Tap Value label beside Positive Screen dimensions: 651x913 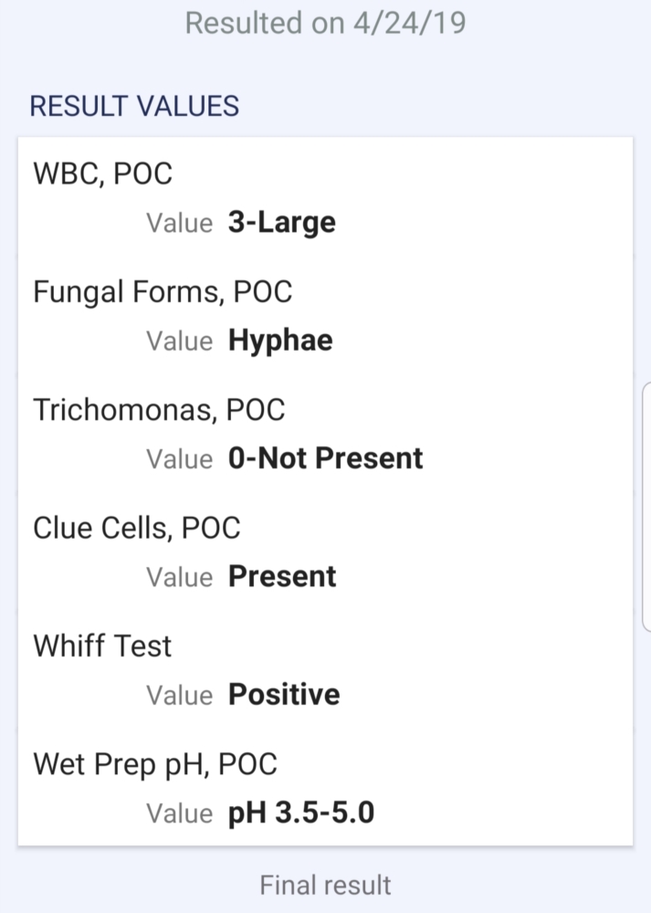[179, 695]
